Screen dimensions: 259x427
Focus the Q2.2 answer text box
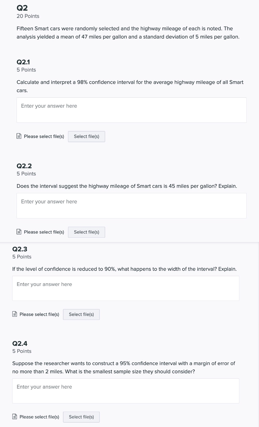[131, 206]
